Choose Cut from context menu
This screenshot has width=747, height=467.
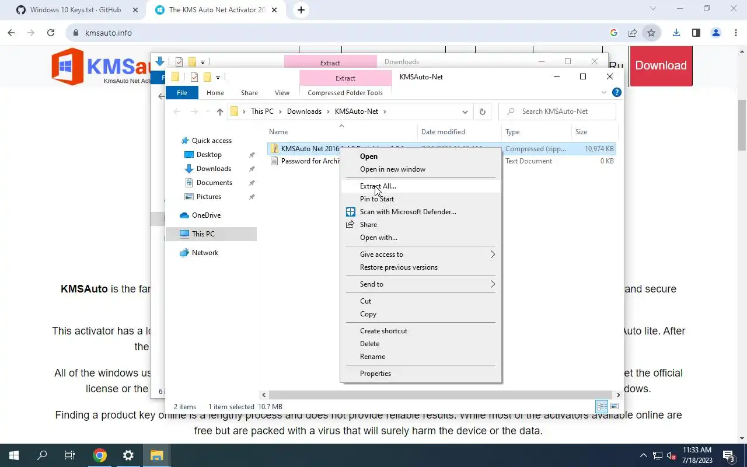click(x=365, y=301)
